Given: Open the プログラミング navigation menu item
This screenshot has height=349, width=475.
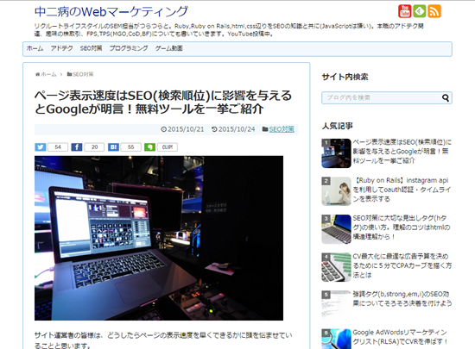Looking at the screenshot, I should point(129,48).
